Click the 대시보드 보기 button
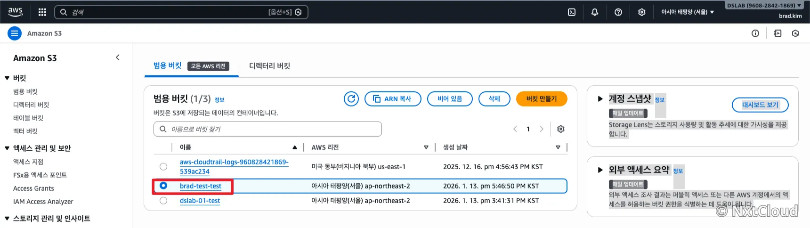This screenshot has width=810, height=228. pyautogui.click(x=760, y=105)
